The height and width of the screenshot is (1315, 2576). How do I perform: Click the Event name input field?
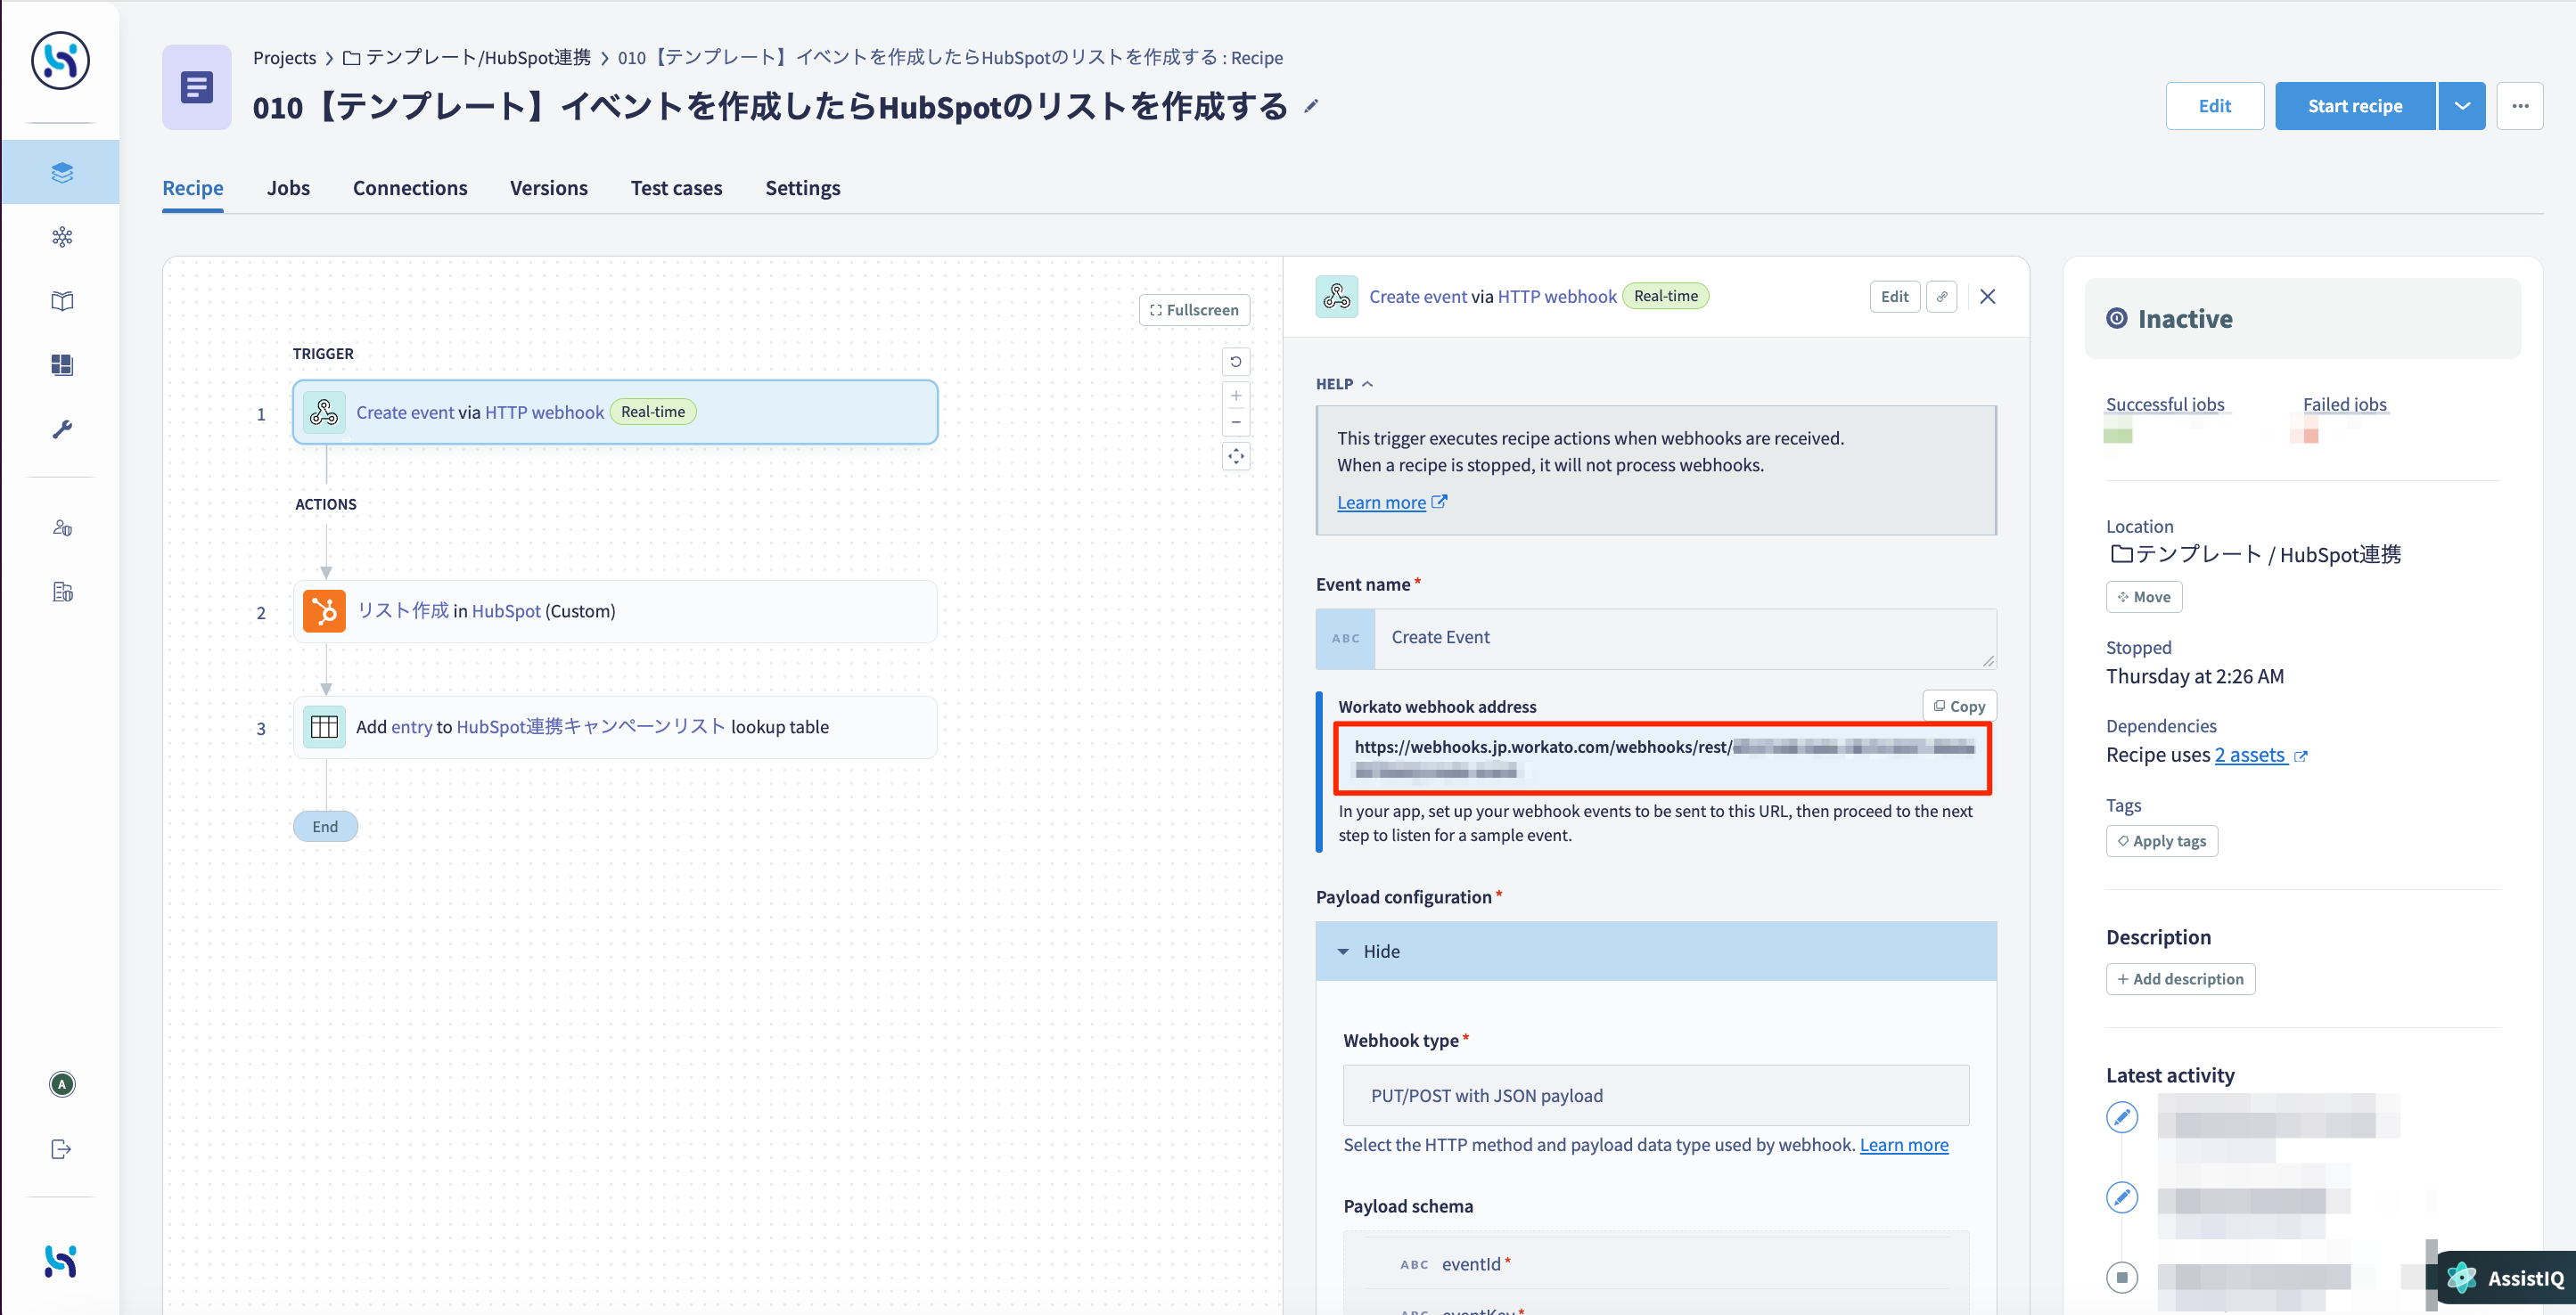coord(1656,639)
